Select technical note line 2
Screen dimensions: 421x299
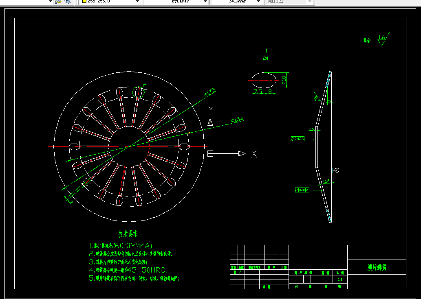[131, 254]
